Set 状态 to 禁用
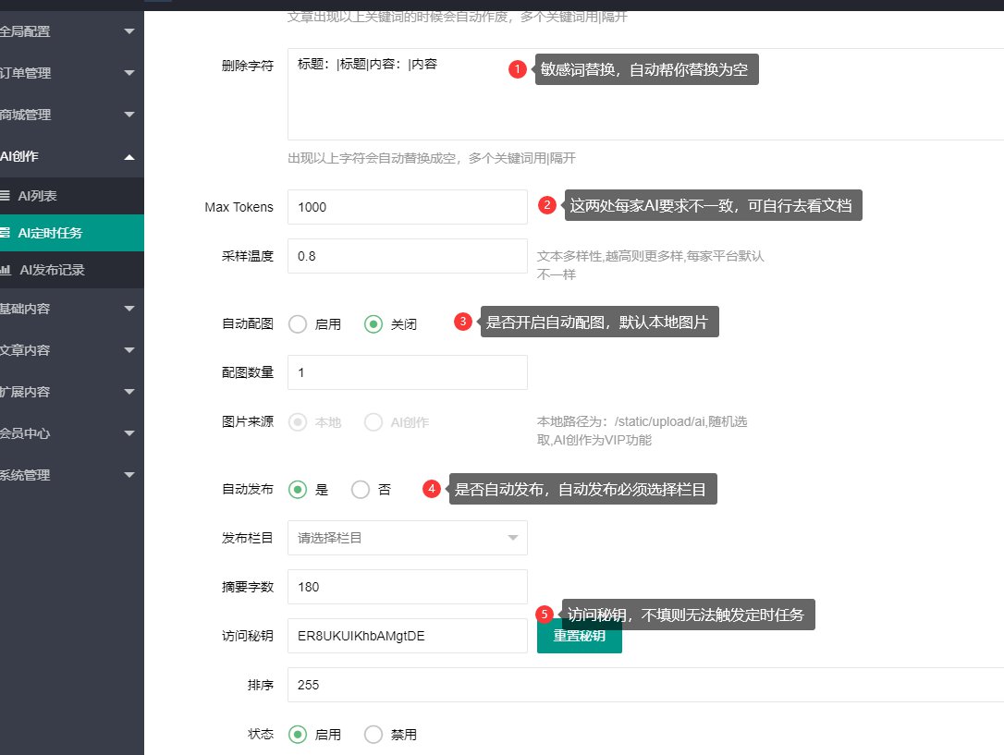Viewport: 1004px width, 755px height. click(373, 735)
